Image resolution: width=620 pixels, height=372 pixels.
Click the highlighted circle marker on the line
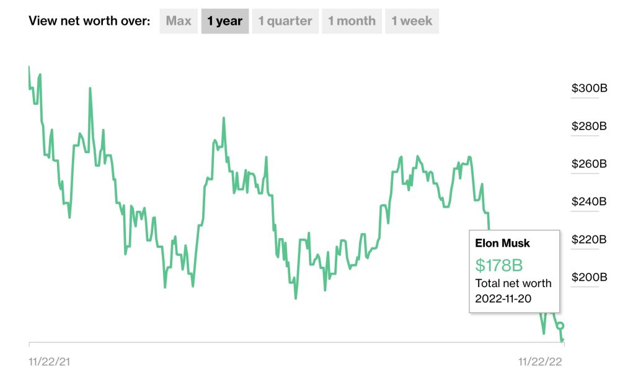560,325
